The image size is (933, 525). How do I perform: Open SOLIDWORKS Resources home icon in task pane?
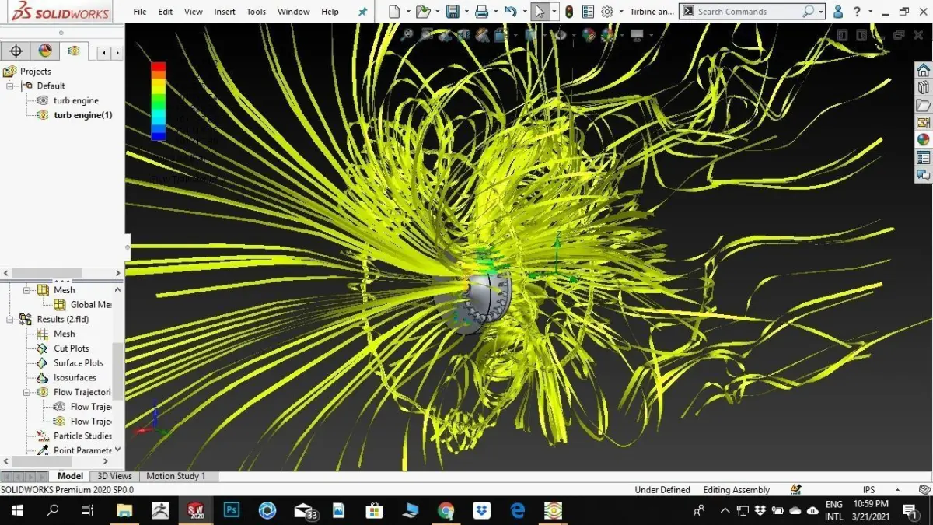[x=923, y=69]
